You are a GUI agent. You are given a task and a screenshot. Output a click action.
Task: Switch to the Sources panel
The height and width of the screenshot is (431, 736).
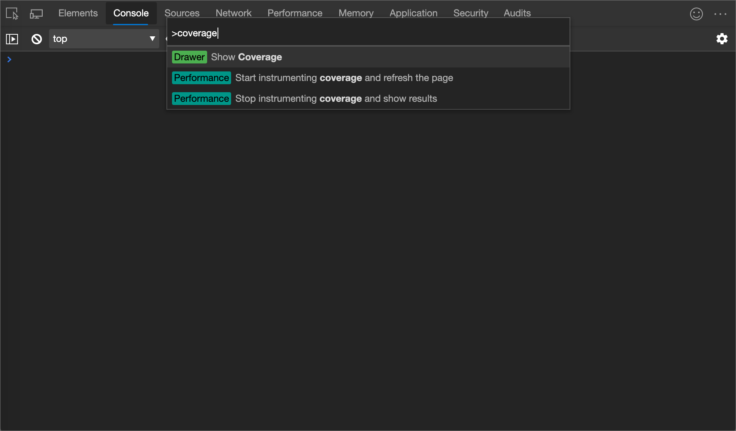(x=182, y=13)
